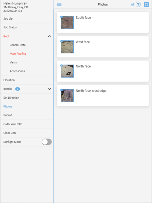Viewport: 152px width, 203px height.
Task: Open the hamburger menu icon
Action: (x=59, y=4)
